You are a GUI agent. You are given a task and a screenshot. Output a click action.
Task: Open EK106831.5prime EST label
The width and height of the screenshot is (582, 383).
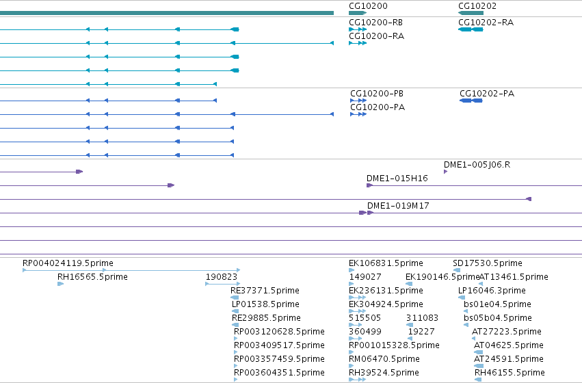point(386,263)
